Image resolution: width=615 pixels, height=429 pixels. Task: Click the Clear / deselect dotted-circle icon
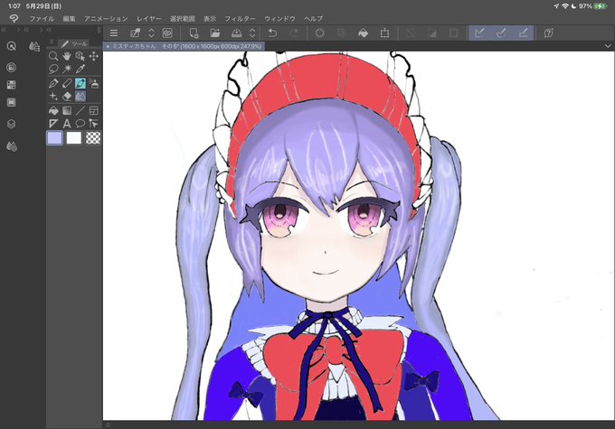(x=319, y=33)
